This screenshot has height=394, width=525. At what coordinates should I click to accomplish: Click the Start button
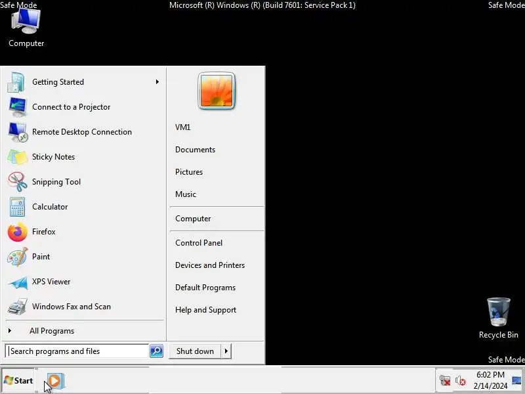[18, 381]
